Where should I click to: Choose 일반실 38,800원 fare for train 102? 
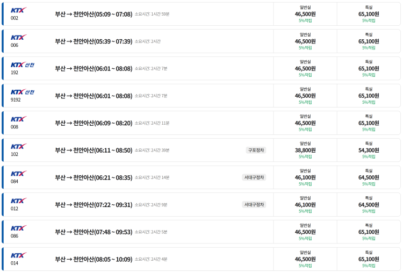click(x=305, y=150)
